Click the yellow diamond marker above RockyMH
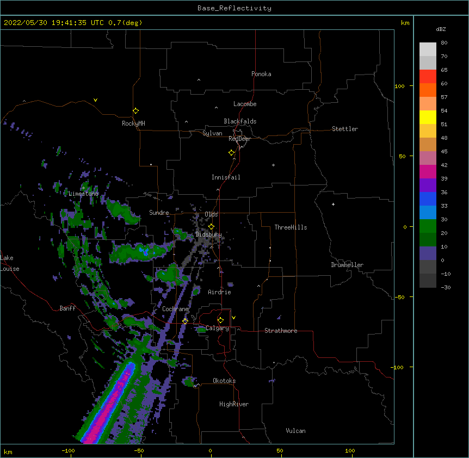This screenshot has height=458, width=469. pos(135,111)
